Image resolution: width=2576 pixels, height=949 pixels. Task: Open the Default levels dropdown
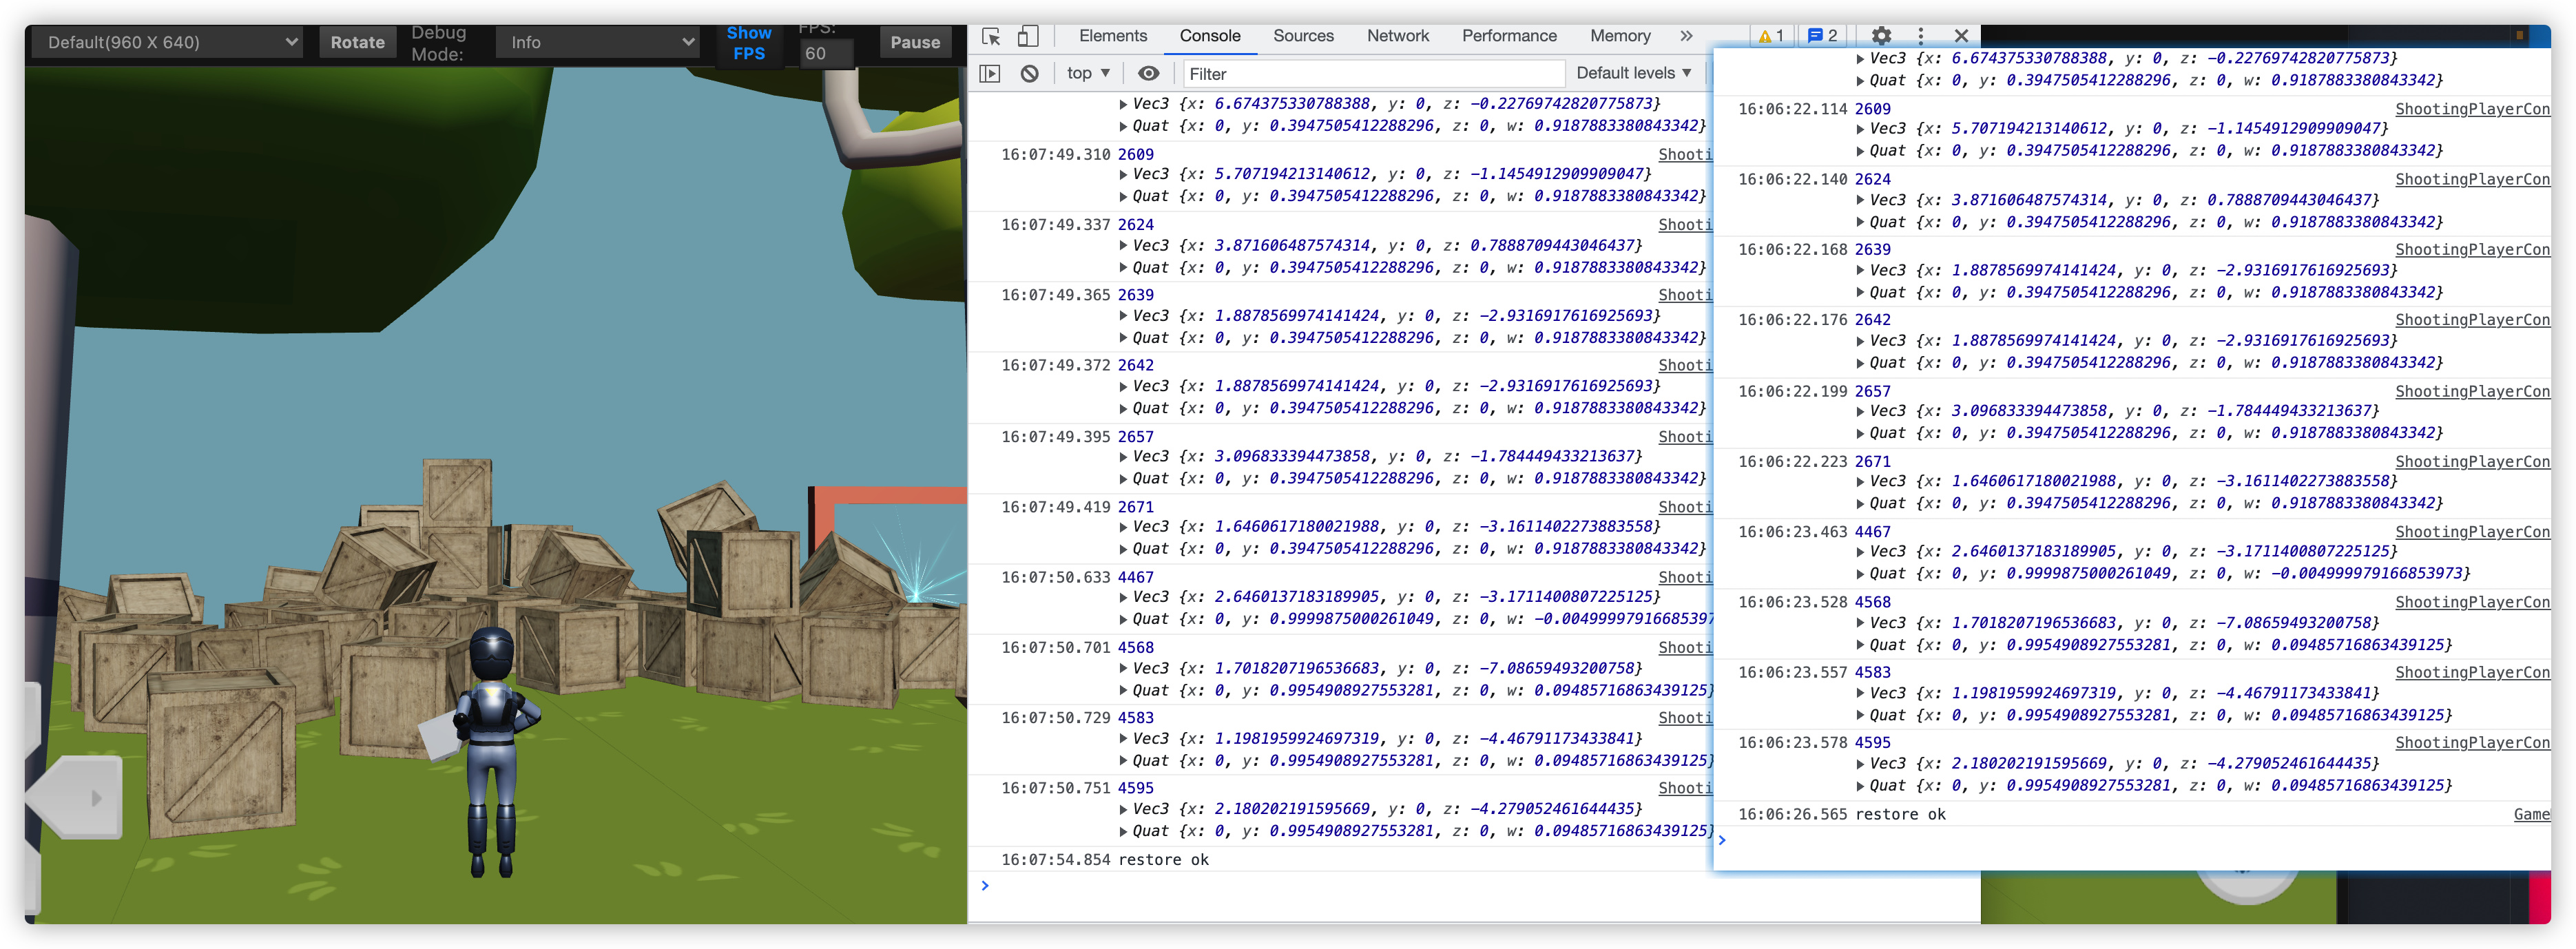[x=1633, y=73]
